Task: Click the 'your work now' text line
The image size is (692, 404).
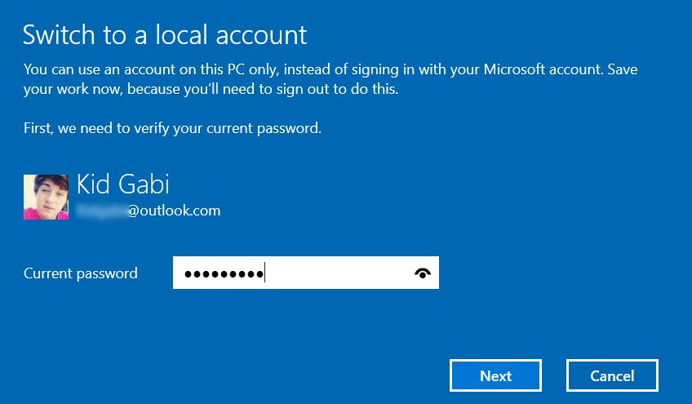Action: coord(211,89)
